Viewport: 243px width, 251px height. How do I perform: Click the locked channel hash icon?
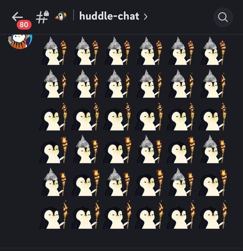pos(42,17)
